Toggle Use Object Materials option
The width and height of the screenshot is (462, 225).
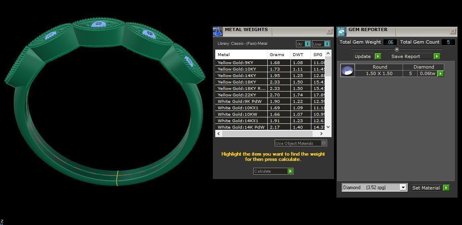pyautogui.click(x=301, y=143)
